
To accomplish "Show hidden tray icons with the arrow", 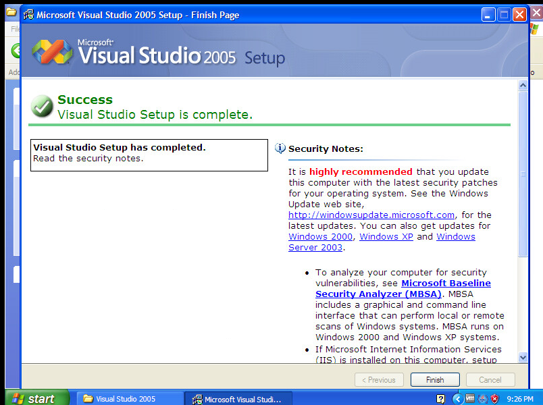I will click(x=457, y=399).
